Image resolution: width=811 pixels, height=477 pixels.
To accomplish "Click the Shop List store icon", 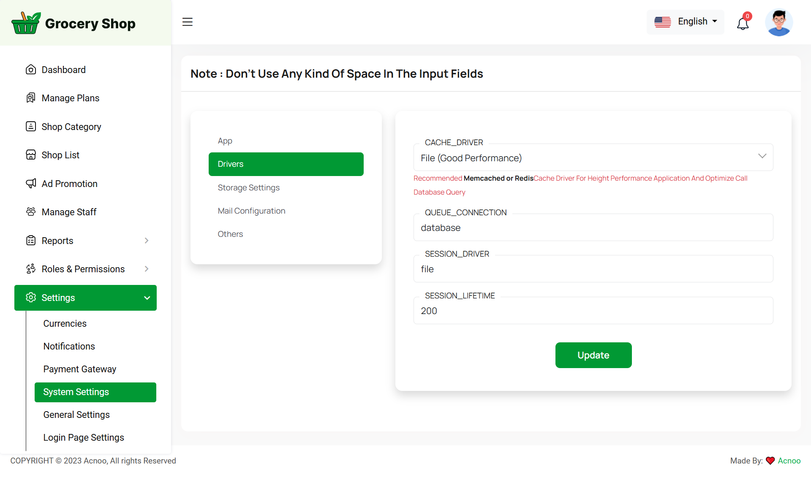I will coord(31,155).
